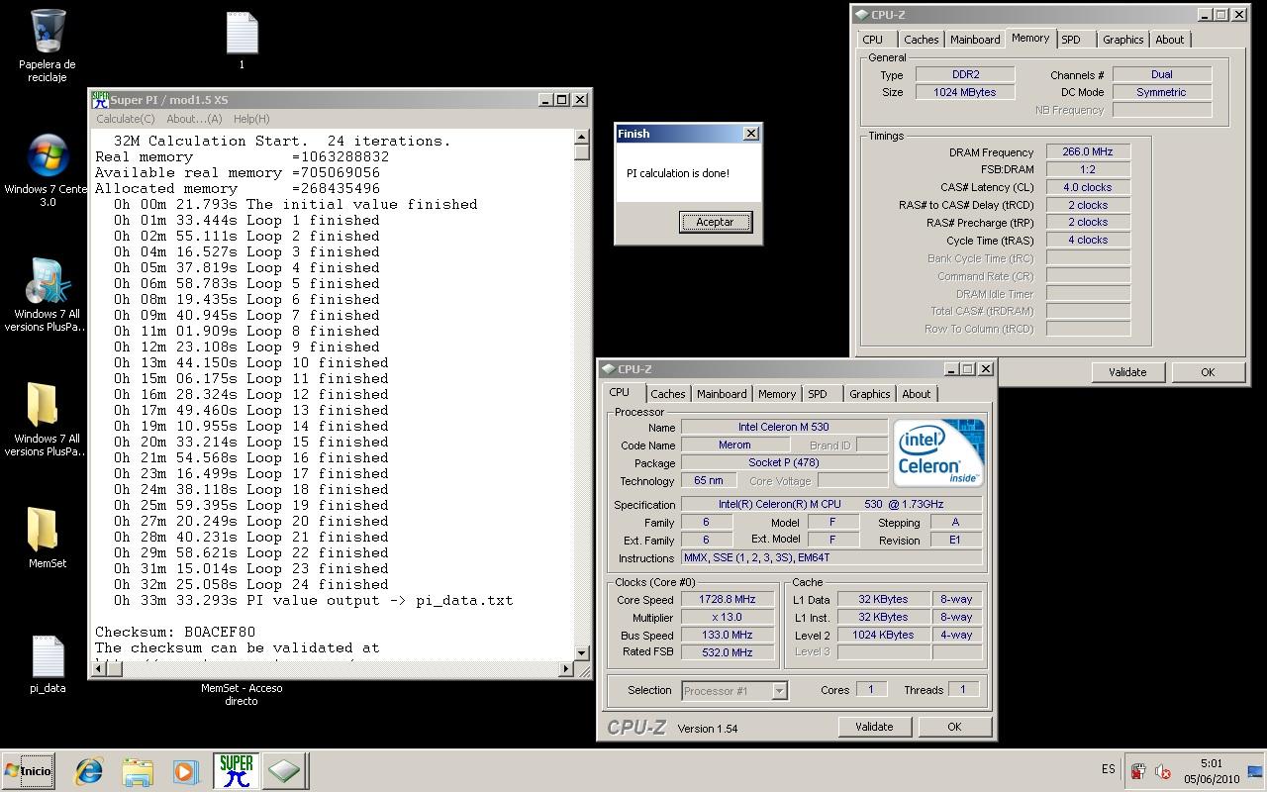The image size is (1267, 792).
Task: Select About tab in upper CPU-Z window
Action: click(x=1169, y=40)
